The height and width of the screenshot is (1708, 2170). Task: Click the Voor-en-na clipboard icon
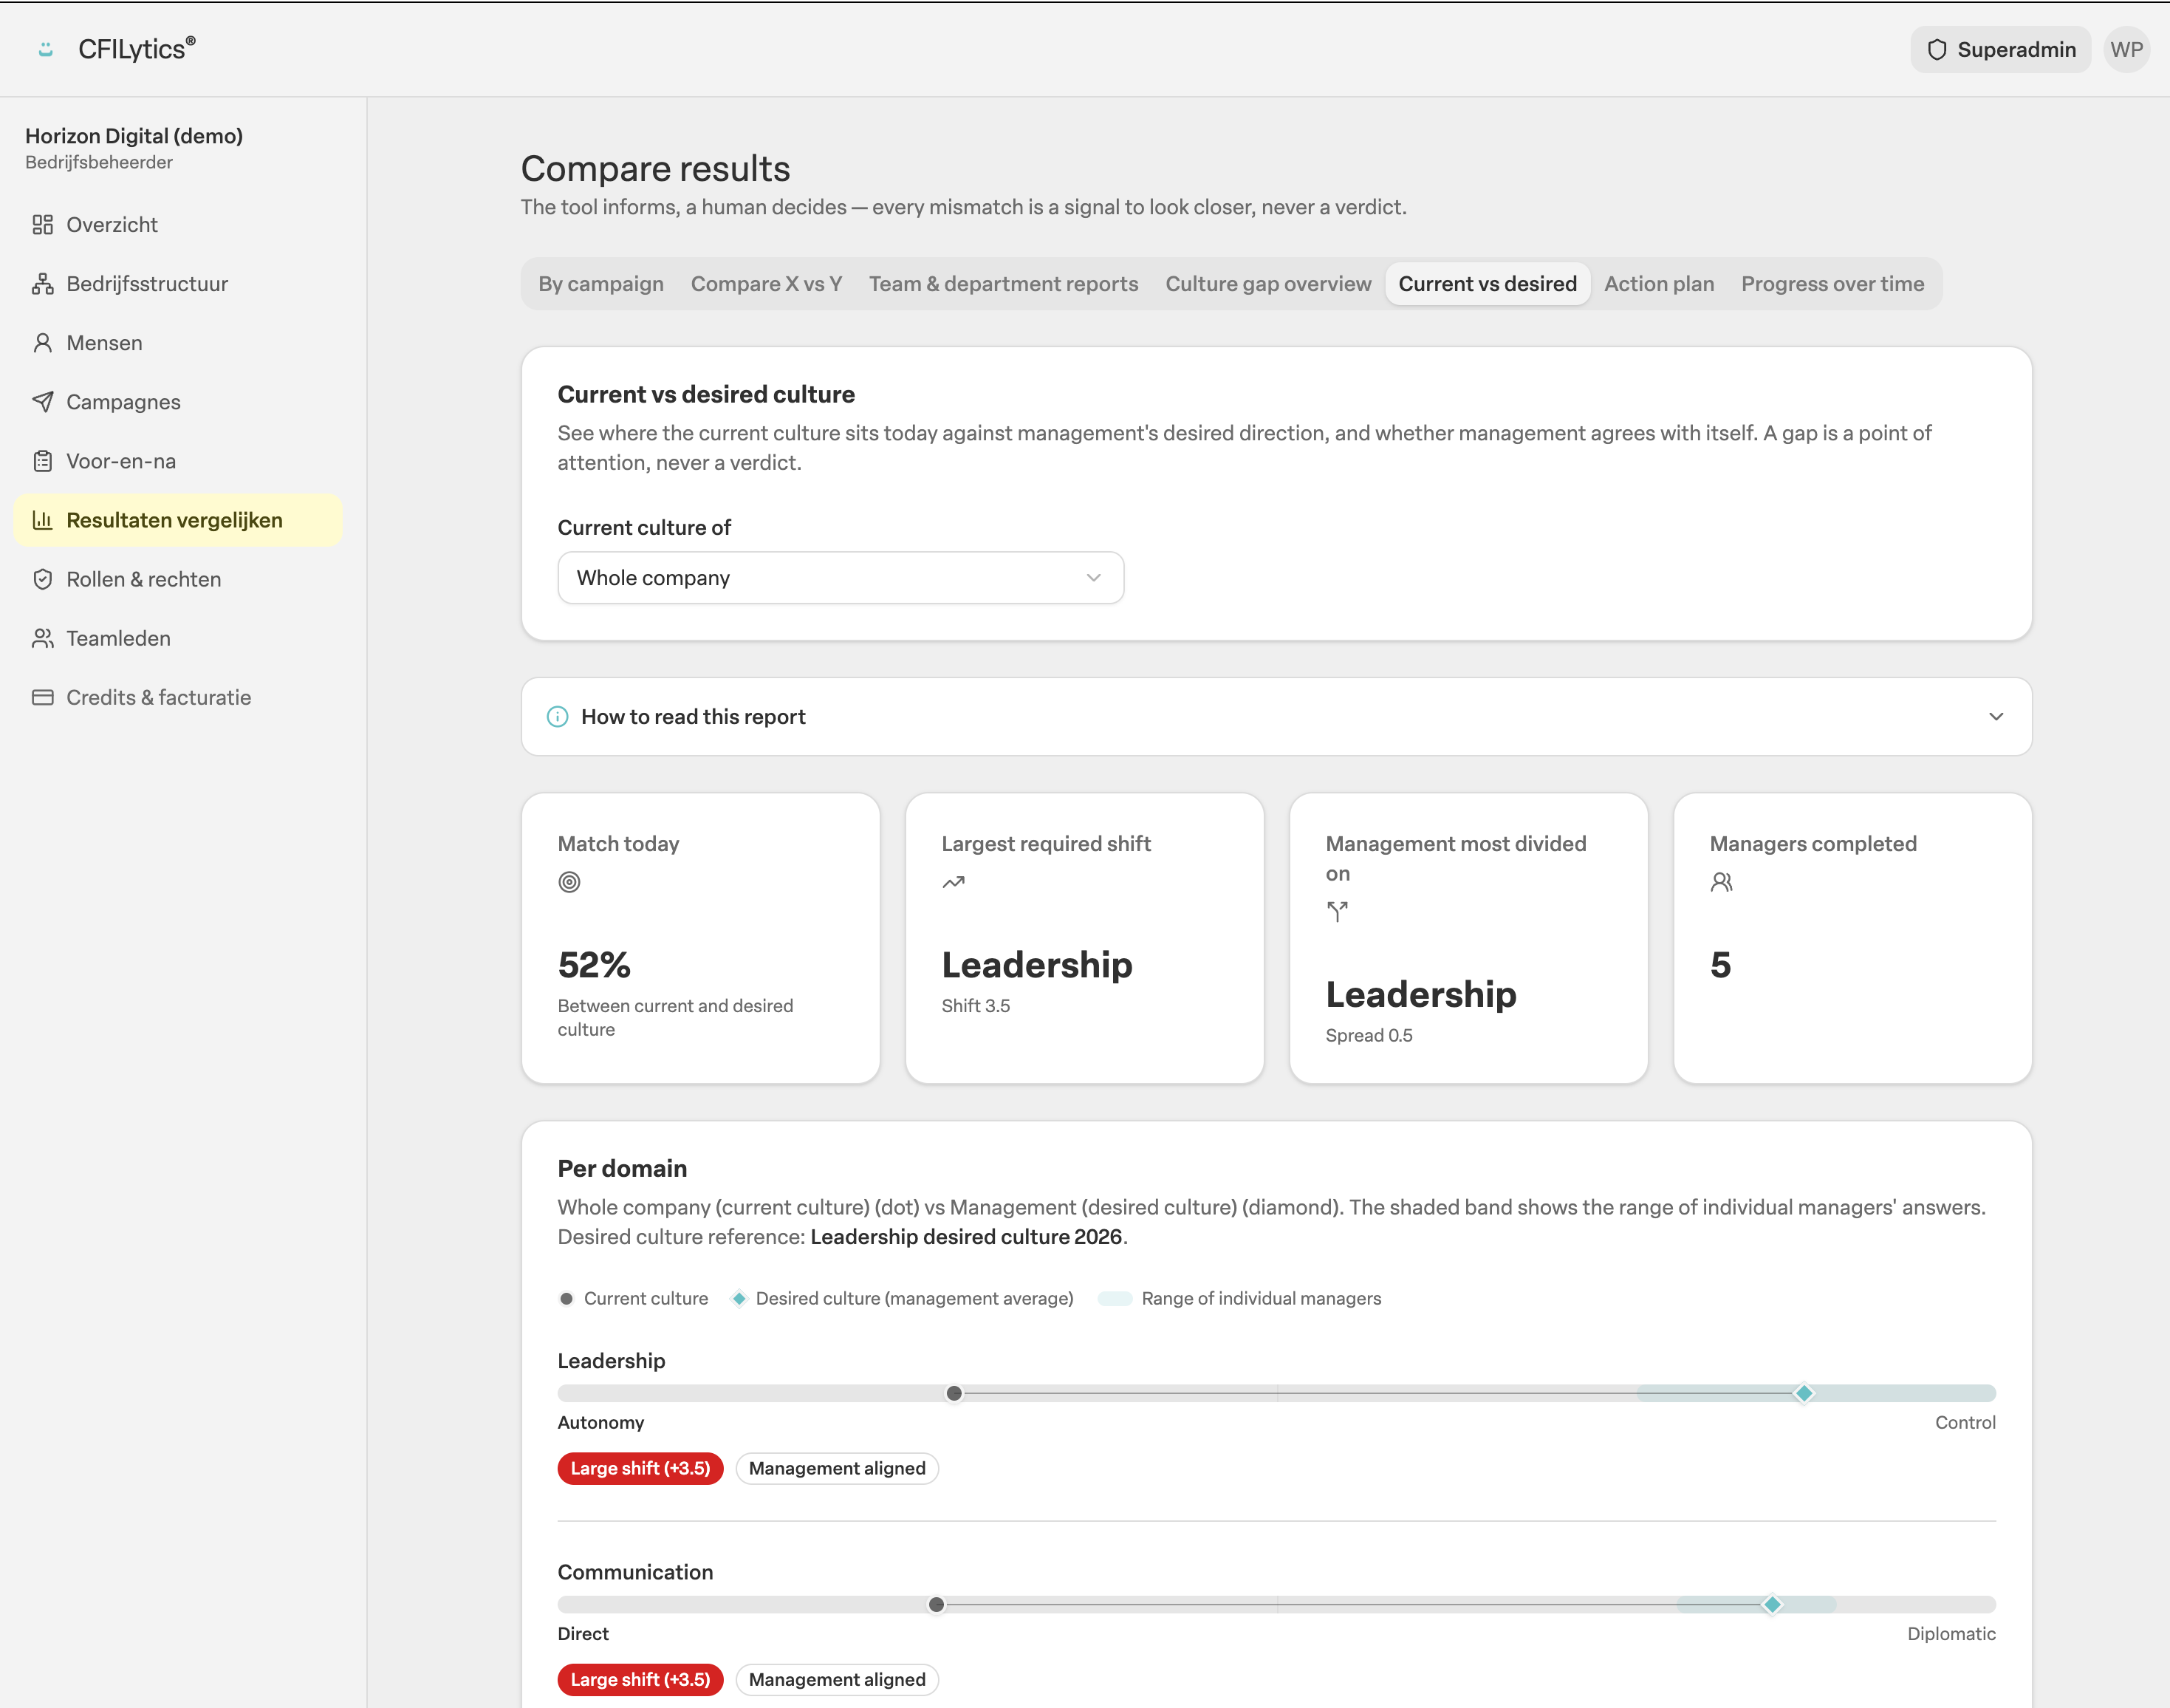[x=42, y=460]
